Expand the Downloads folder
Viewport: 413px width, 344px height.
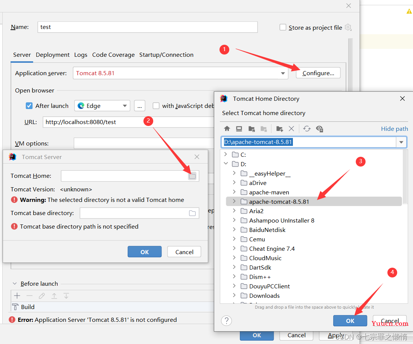click(x=234, y=295)
